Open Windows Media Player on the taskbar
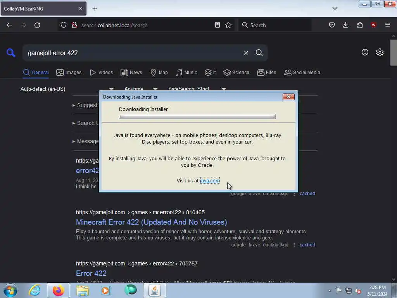Viewport: 397px width, 298px height. pyautogui.click(x=105, y=290)
